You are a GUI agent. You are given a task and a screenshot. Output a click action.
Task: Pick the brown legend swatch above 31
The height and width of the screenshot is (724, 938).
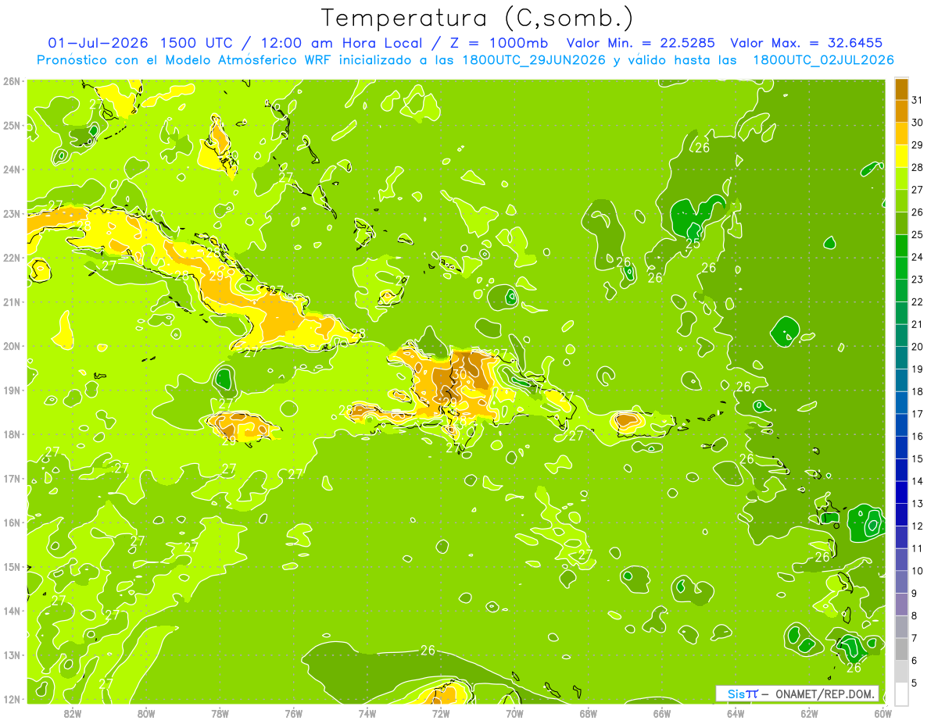[x=901, y=89]
